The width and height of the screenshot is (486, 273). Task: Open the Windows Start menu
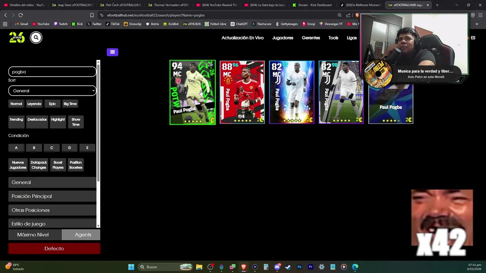point(131,267)
